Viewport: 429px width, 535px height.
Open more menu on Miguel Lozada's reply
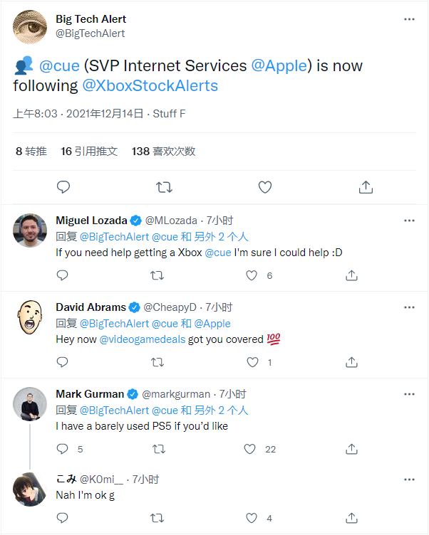point(409,221)
